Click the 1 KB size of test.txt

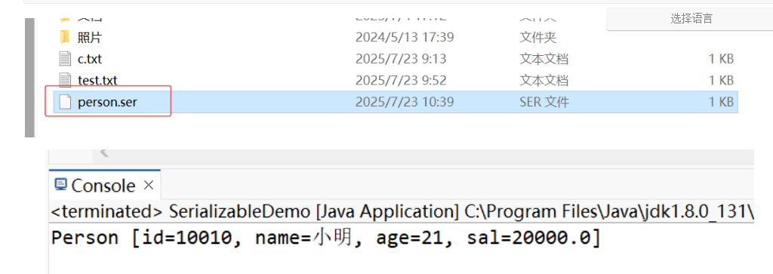721,80
